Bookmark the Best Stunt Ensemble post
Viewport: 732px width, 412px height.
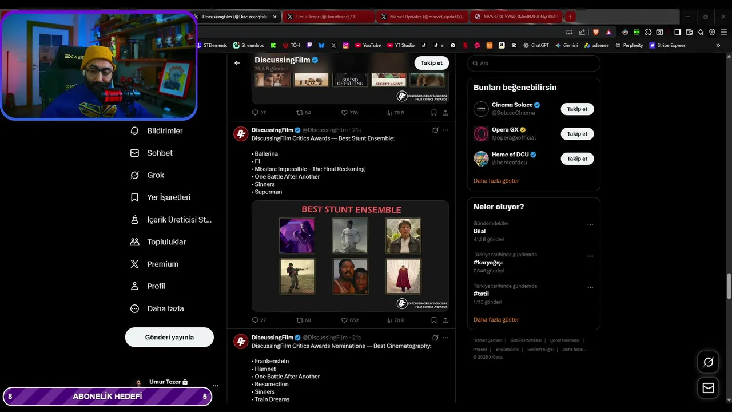[434, 320]
